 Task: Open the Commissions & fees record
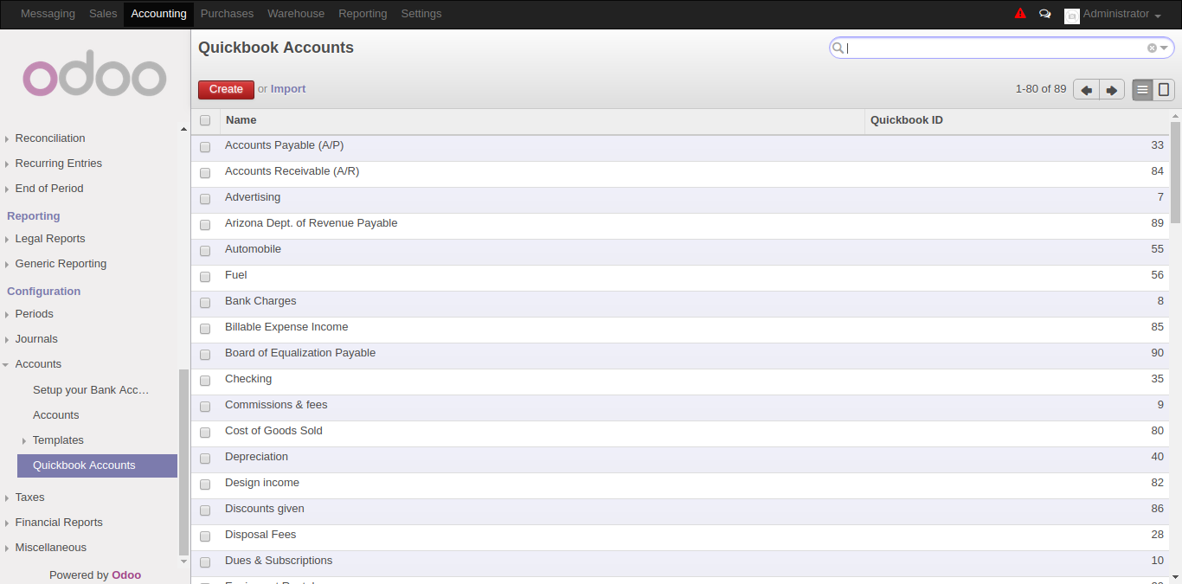[x=680, y=408]
